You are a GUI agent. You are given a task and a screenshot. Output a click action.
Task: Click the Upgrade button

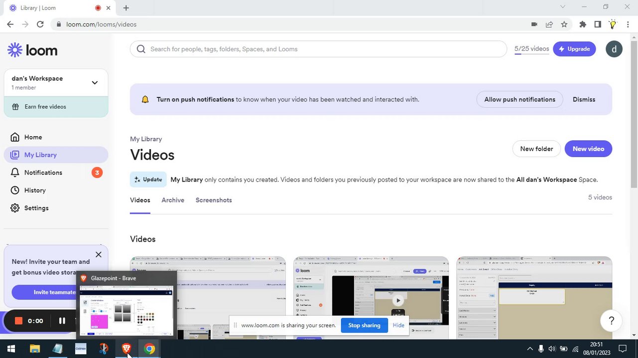point(574,49)
